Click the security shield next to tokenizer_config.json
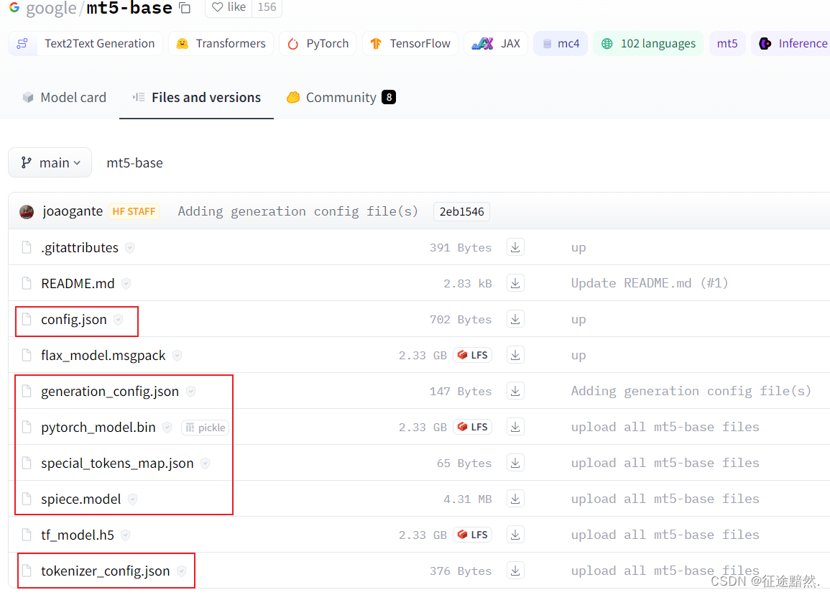This screenshot has height=595, width=830. (x=182, y=571)
